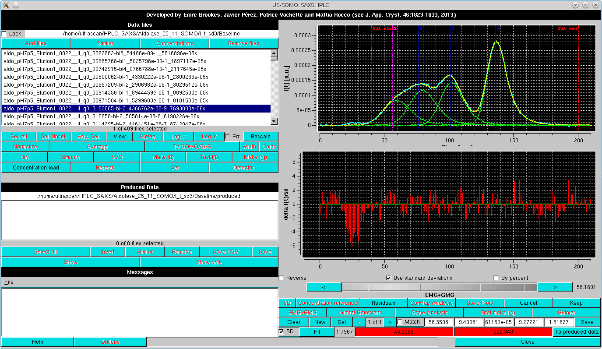Click the right arrow beside the position slider
The height and width of the screenshot is (349, 602).
tap(555, 287)
